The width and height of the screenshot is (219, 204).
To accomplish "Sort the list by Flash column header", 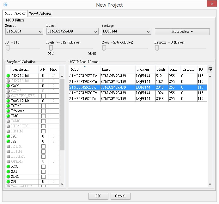I will tap(162, 69).
